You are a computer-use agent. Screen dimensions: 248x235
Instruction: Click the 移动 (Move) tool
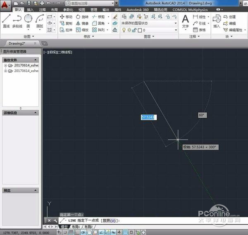[66, 17]
